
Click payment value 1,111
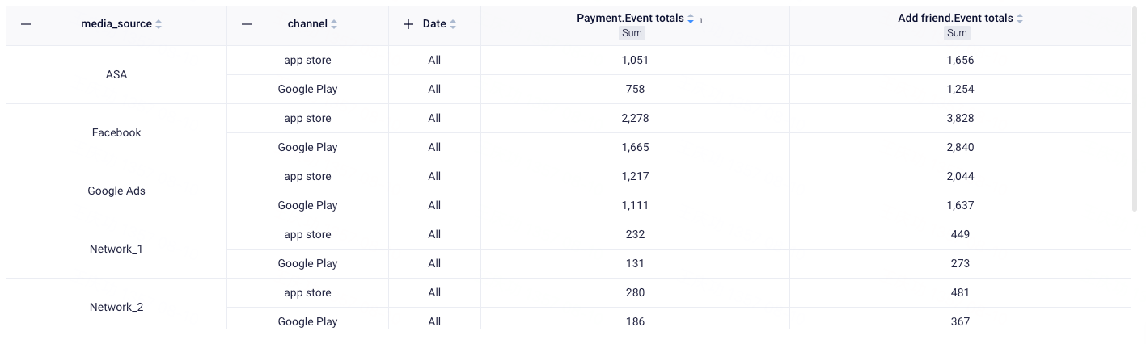pos(635,206)
